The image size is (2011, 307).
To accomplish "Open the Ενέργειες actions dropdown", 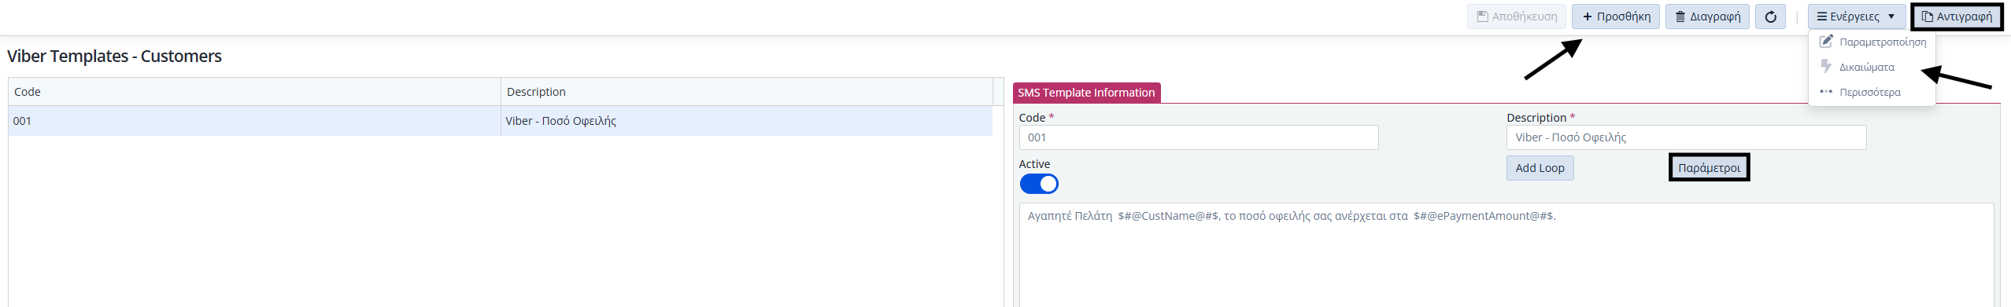I will coord(1855,16).
